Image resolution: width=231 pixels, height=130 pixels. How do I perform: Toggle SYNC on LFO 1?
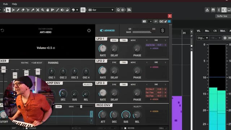pyautogui.click(x=114, y=40)
